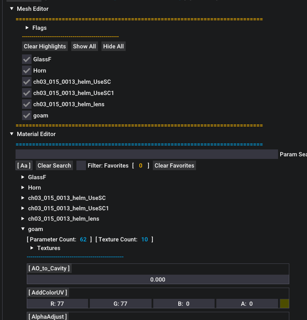The width and height of the screenshot is (307, 320).
Task: Open the AddColorUV color swatch
Action: 285,304
